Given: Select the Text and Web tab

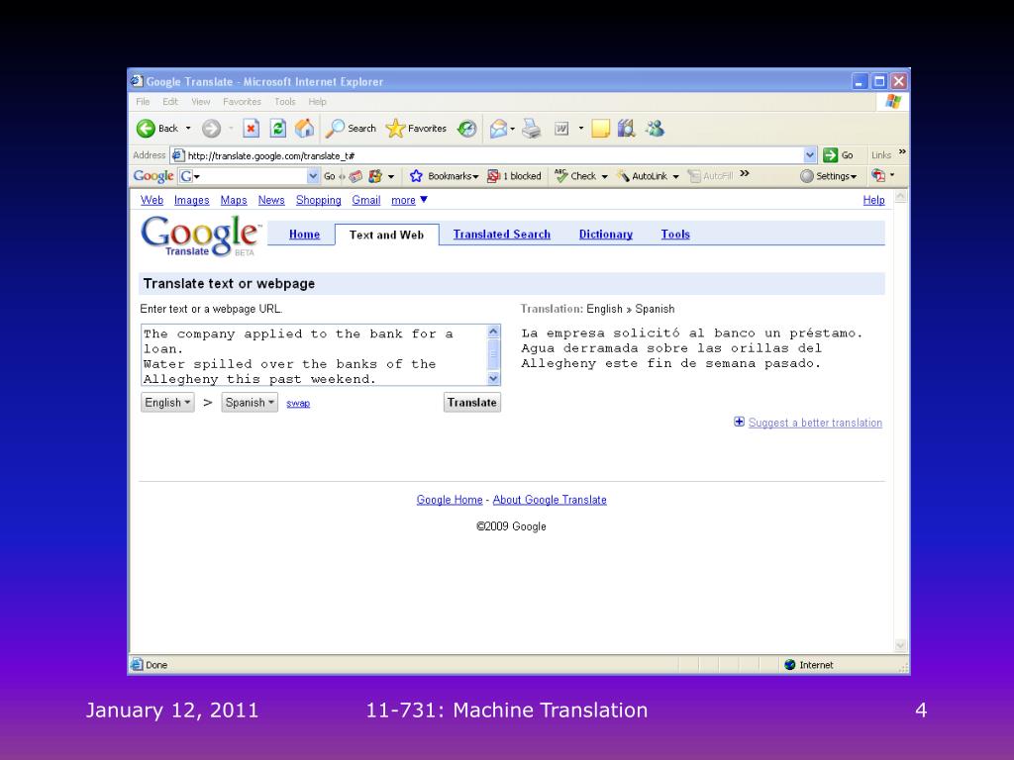Looking at the screenshot, I should [387, 235].
